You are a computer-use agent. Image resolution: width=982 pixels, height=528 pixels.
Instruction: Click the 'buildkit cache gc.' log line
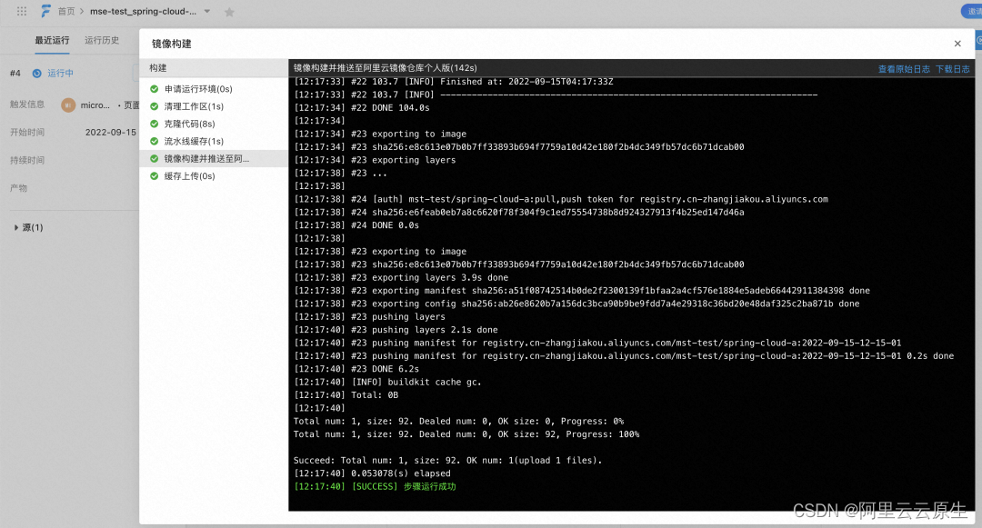click(x=387, y=382)
